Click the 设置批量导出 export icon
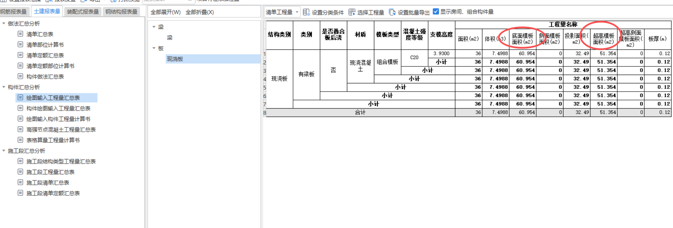This screenshot has width=673, height=228. pos(392,12)
